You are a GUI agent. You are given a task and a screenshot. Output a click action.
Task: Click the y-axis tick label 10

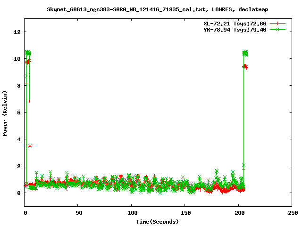(x=17, y=59)
